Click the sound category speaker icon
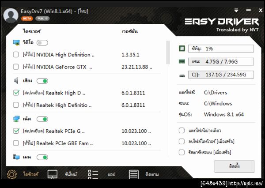The width and height of the screenshot is (265, 188). (16, 81)
